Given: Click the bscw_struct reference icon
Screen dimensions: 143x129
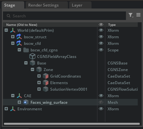Looking at the screenshot, I should (19, 37).
